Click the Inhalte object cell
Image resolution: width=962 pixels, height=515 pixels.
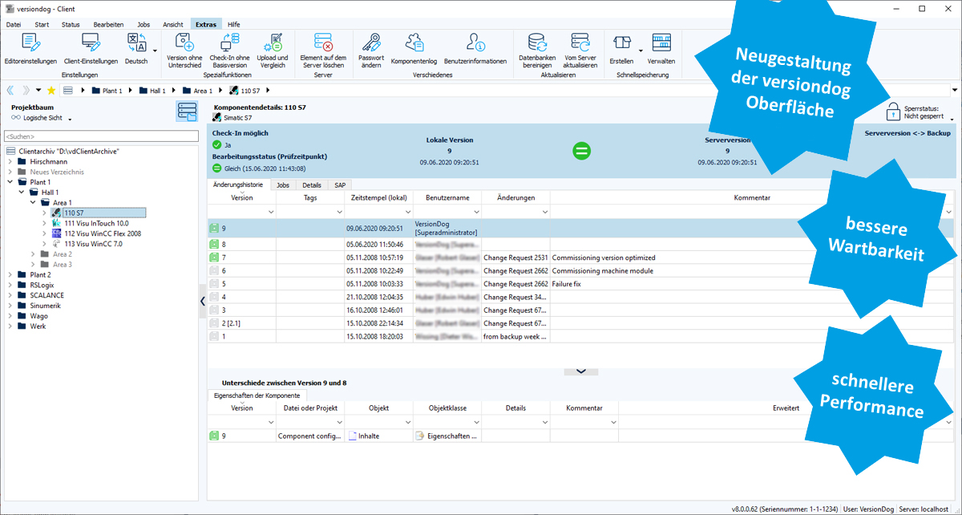click(x=379, y=436)
